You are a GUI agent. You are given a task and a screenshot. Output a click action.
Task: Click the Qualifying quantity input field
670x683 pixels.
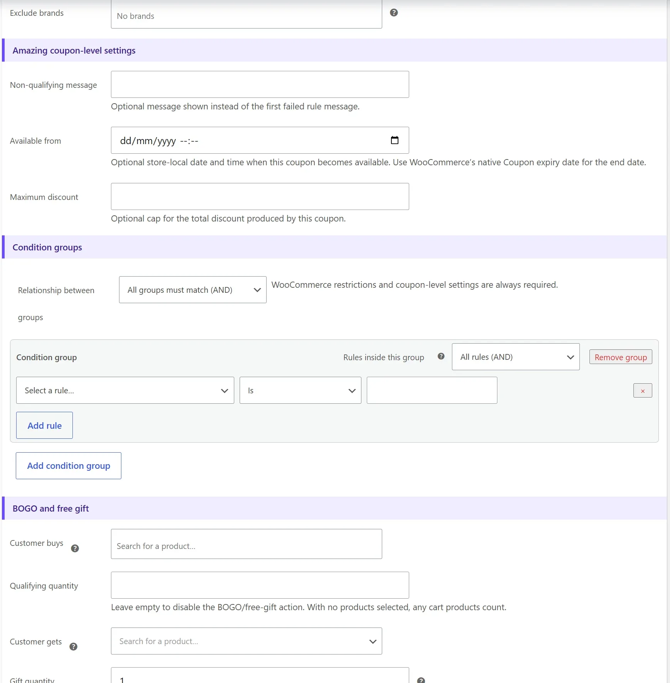(260, 585)
